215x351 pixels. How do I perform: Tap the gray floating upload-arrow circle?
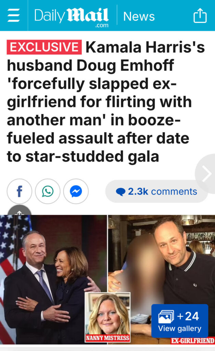pos(19,210)
